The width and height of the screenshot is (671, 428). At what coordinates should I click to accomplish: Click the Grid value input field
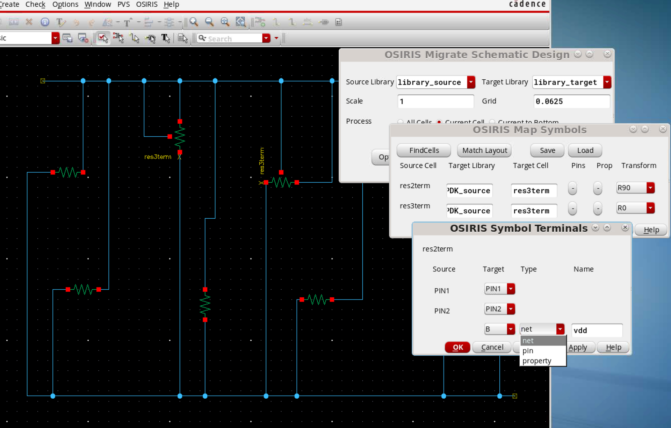(x=571, y=102)
